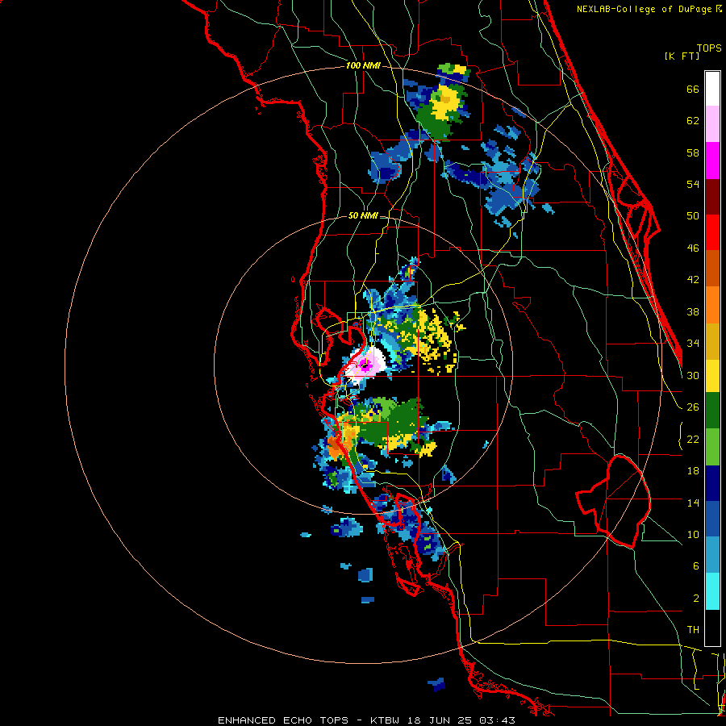Click the yellow 30 kft legend swatch
The width and height of the screenshot is (726, 726).
[712, 375]
